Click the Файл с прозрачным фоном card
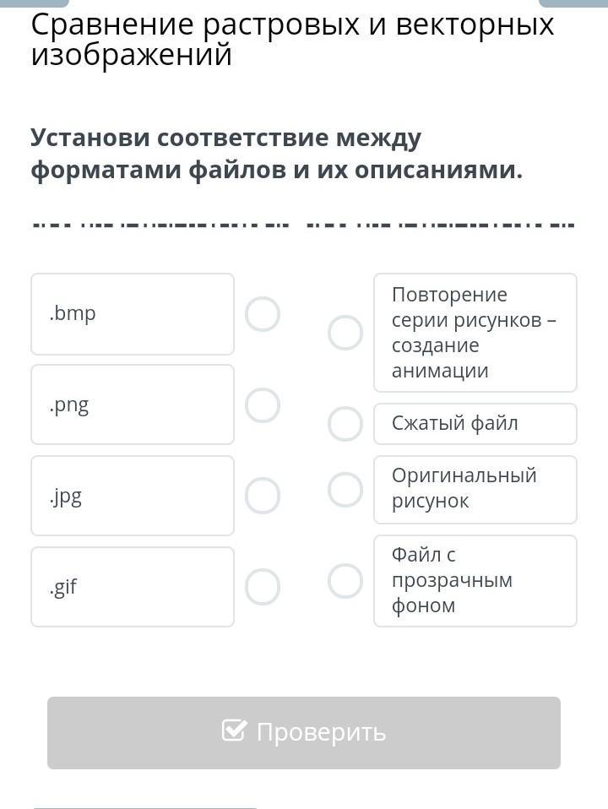608x809 pixels. point(475,581)
